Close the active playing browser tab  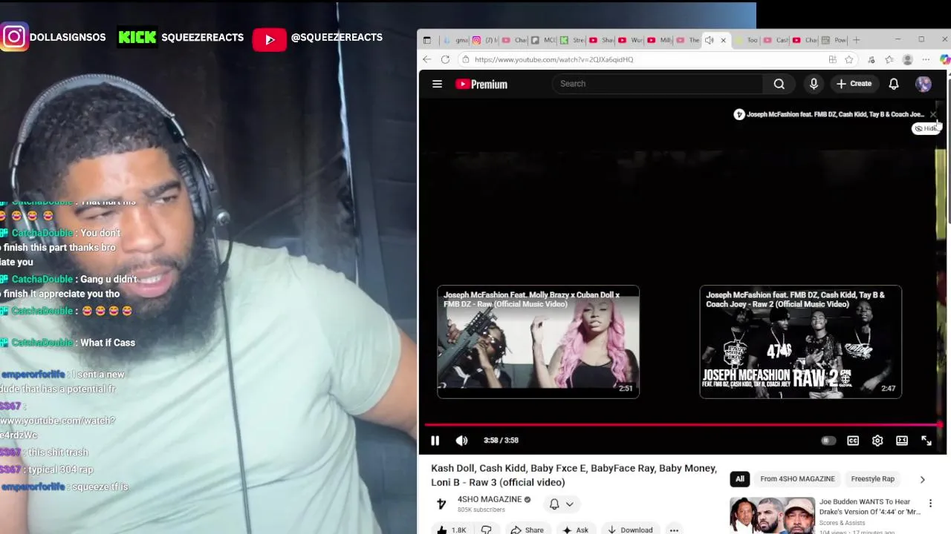(723, 40)
